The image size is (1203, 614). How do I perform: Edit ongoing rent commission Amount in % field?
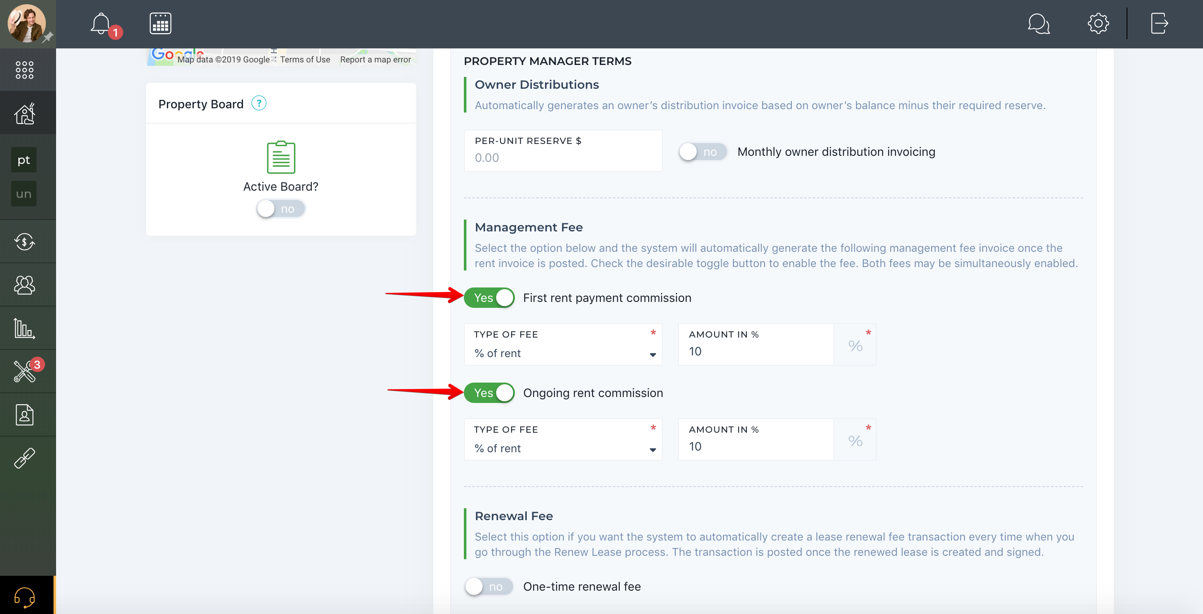click(756, 440)
